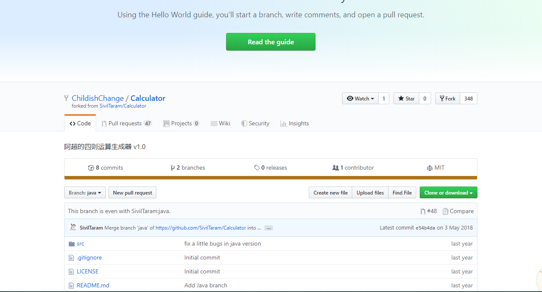
Task: Click the SivilTaram author avatar
Action: [x=73, y=227]
